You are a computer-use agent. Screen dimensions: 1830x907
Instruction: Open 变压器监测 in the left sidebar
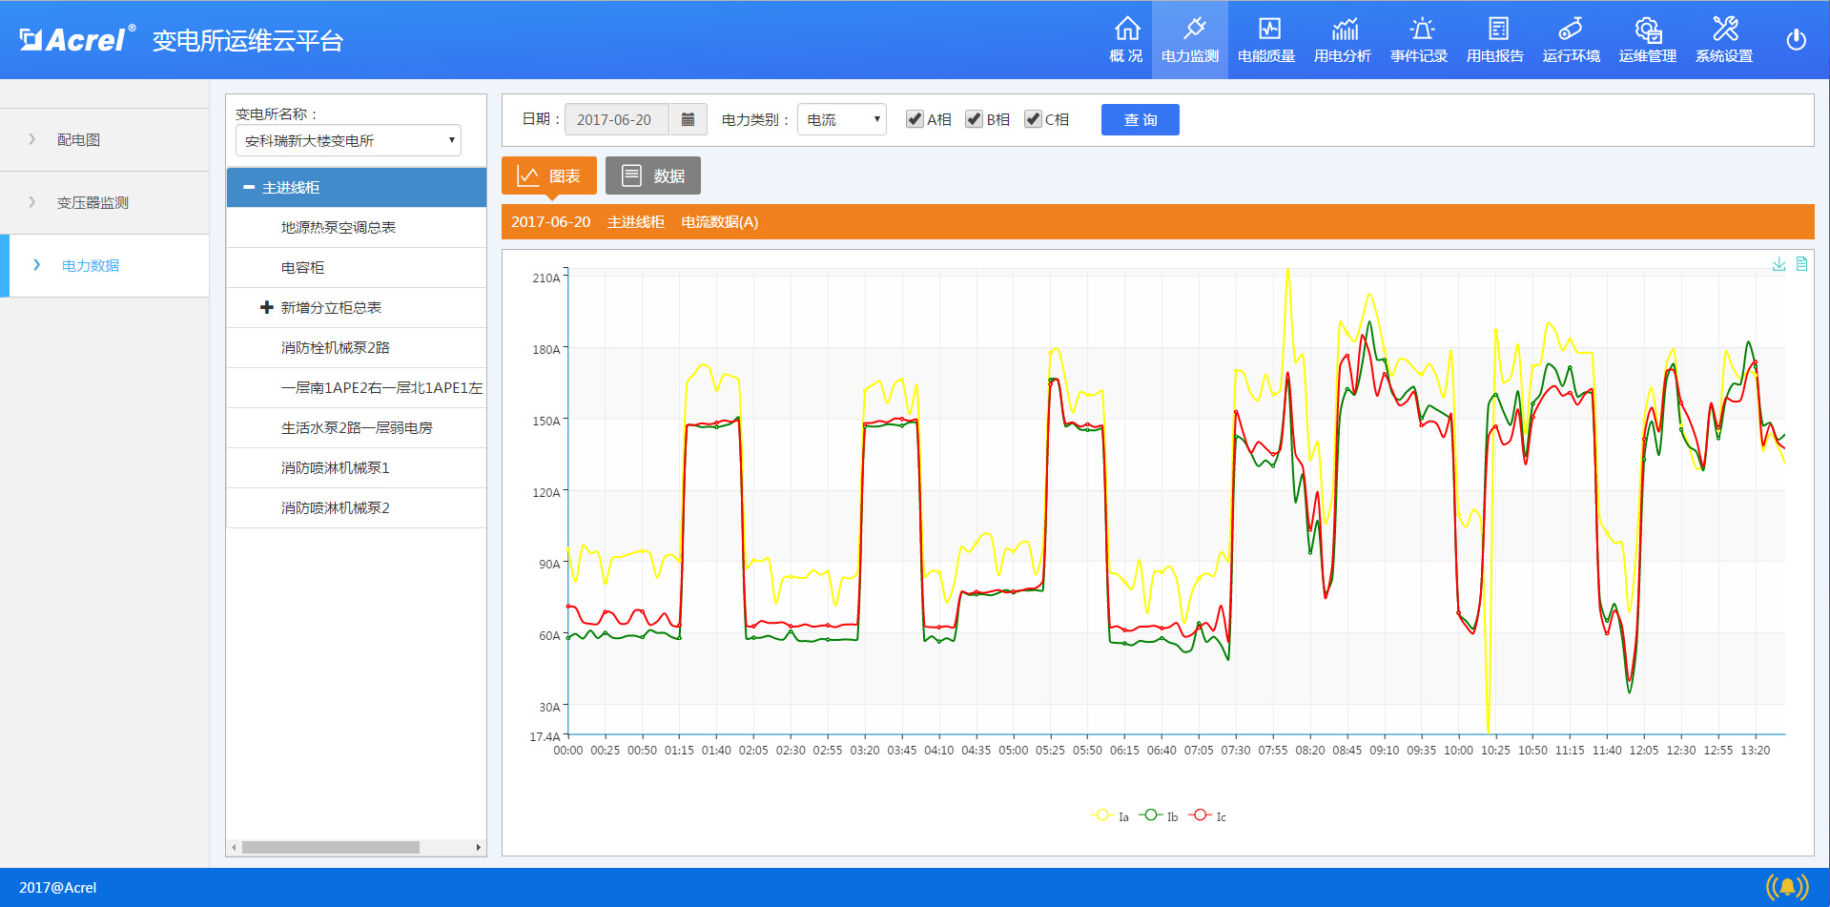(x=93, y=202)
